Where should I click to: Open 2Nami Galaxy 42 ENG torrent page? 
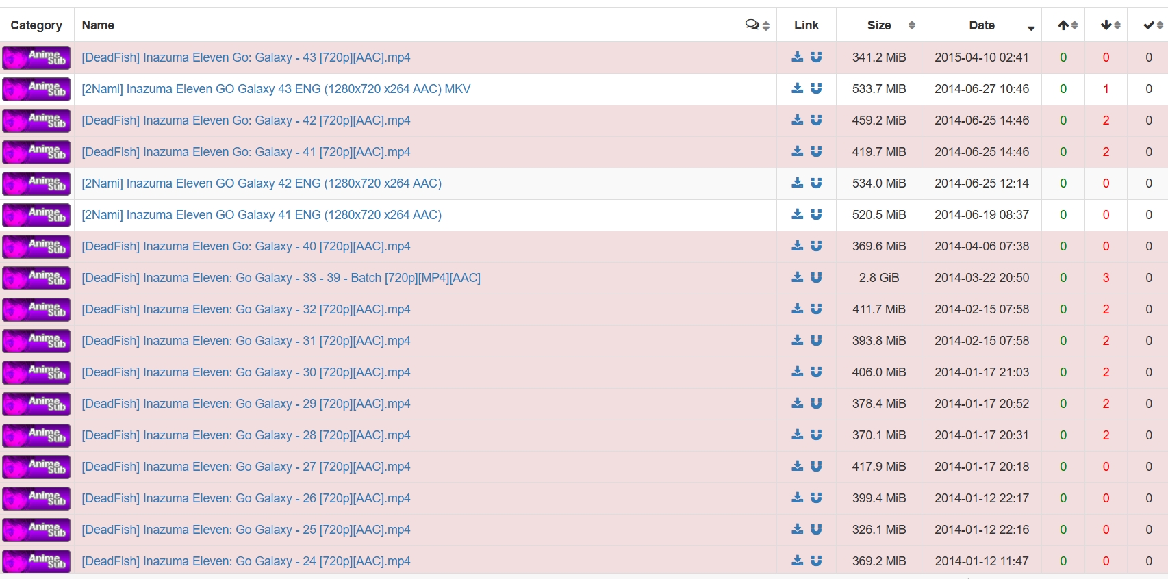coord(262,183)
